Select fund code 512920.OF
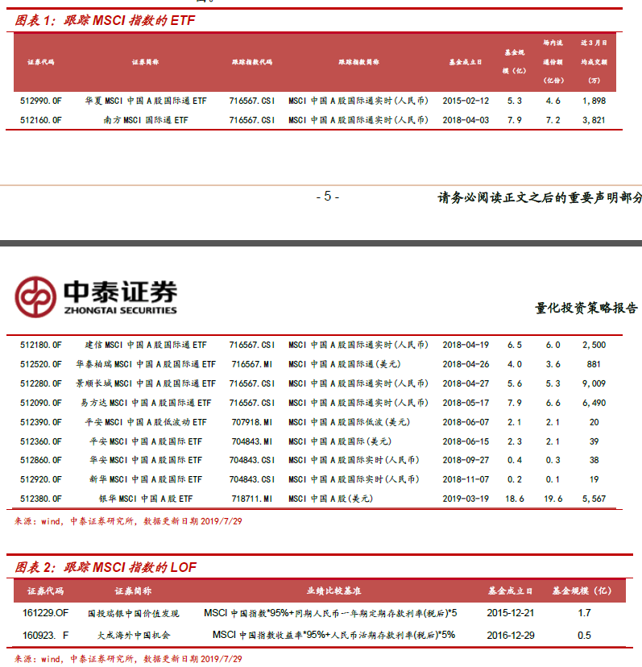The width and height of the screenshot is (642, 667). pyautogui.click(x=41, y=479)
